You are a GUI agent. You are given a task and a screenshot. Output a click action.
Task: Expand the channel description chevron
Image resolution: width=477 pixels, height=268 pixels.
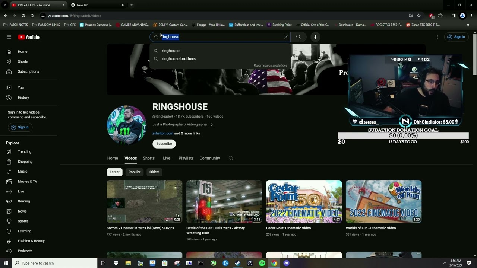click(212, 124)
